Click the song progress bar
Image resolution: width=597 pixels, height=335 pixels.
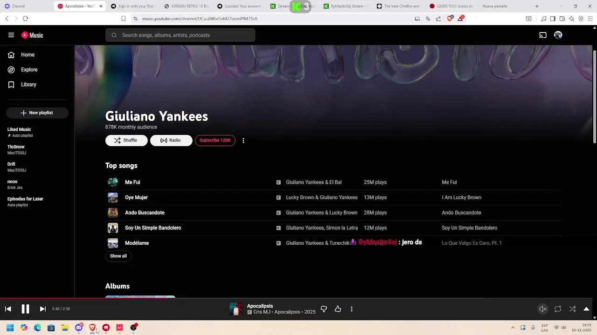point(296,298)
